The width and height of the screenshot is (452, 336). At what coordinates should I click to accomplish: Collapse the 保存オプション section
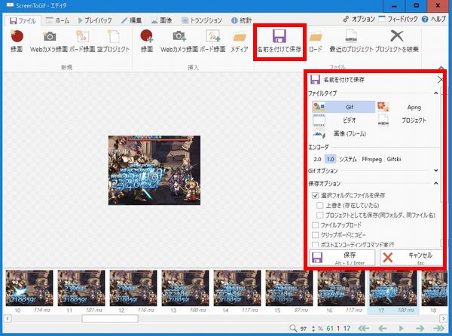pyautogui.click(x=436, y=183)
